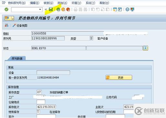Click the 在途库存 description text

tap(55, 112)
